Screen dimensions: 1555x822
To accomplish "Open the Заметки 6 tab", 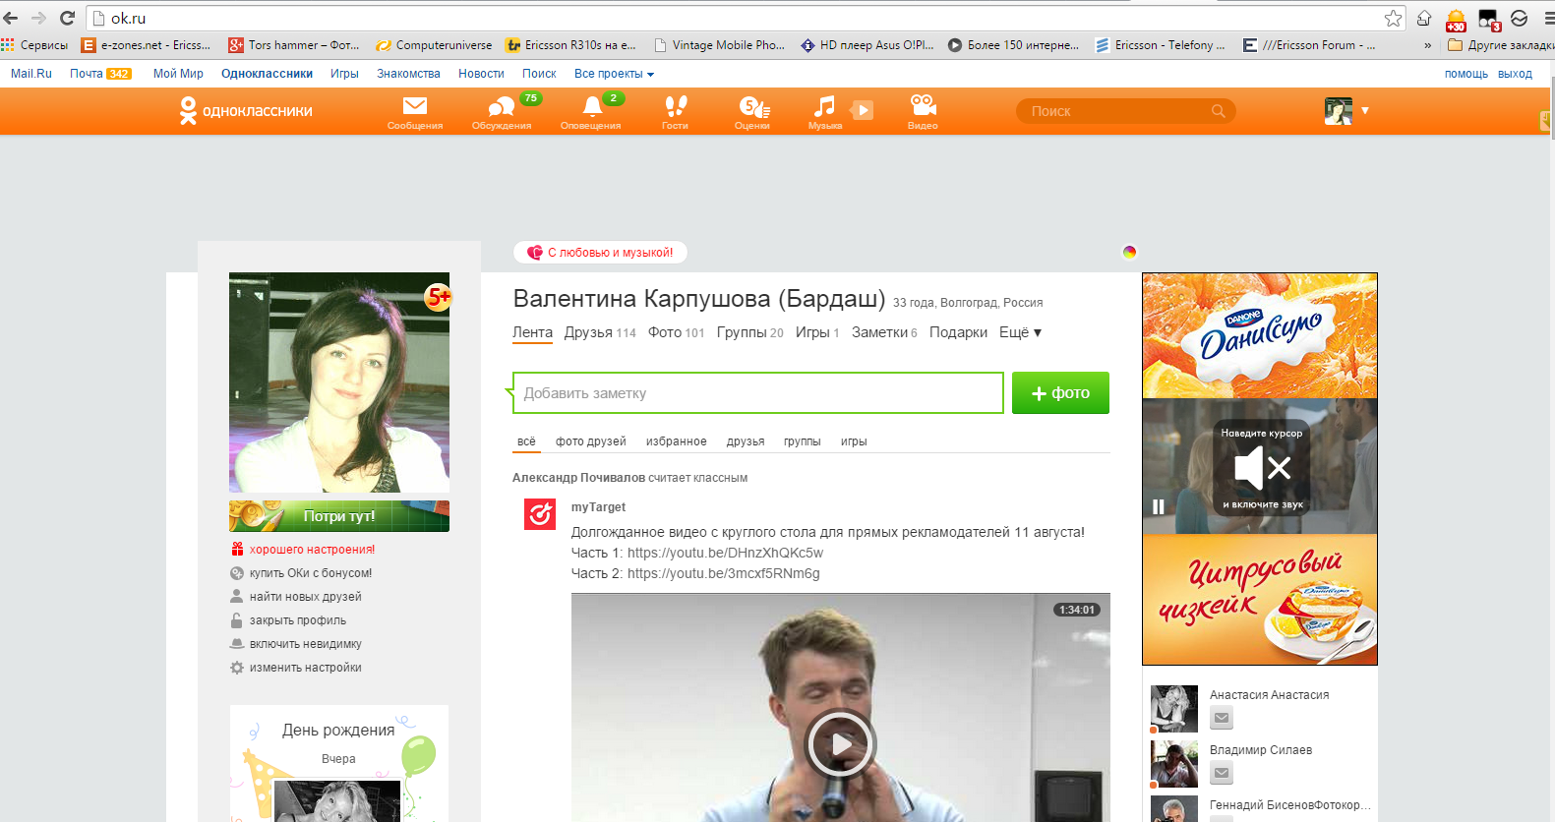I will pos(884,332).
